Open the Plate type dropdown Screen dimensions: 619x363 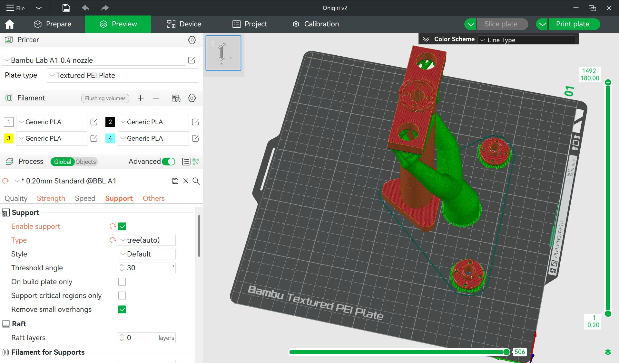coord(123,75)
